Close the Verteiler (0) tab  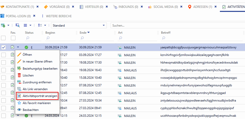click(108, 7)
